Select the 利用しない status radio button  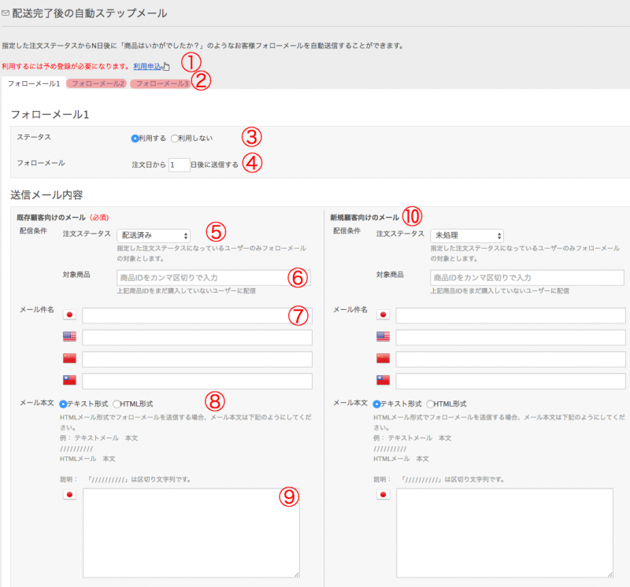point(175,138)
